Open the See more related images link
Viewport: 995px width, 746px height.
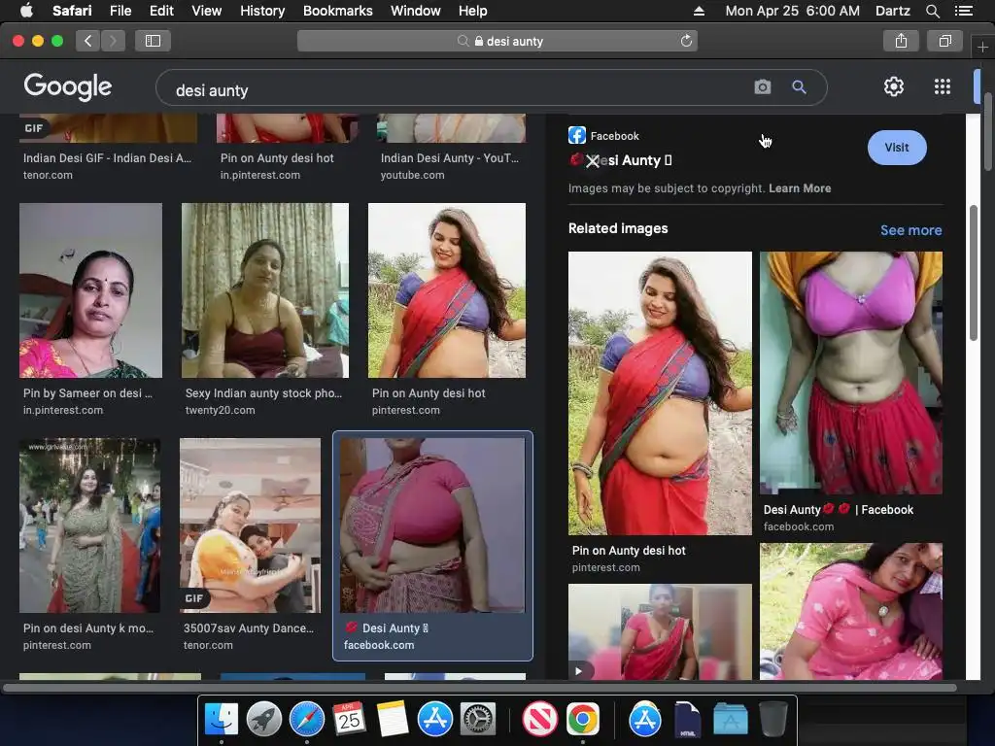coord(910,230)
